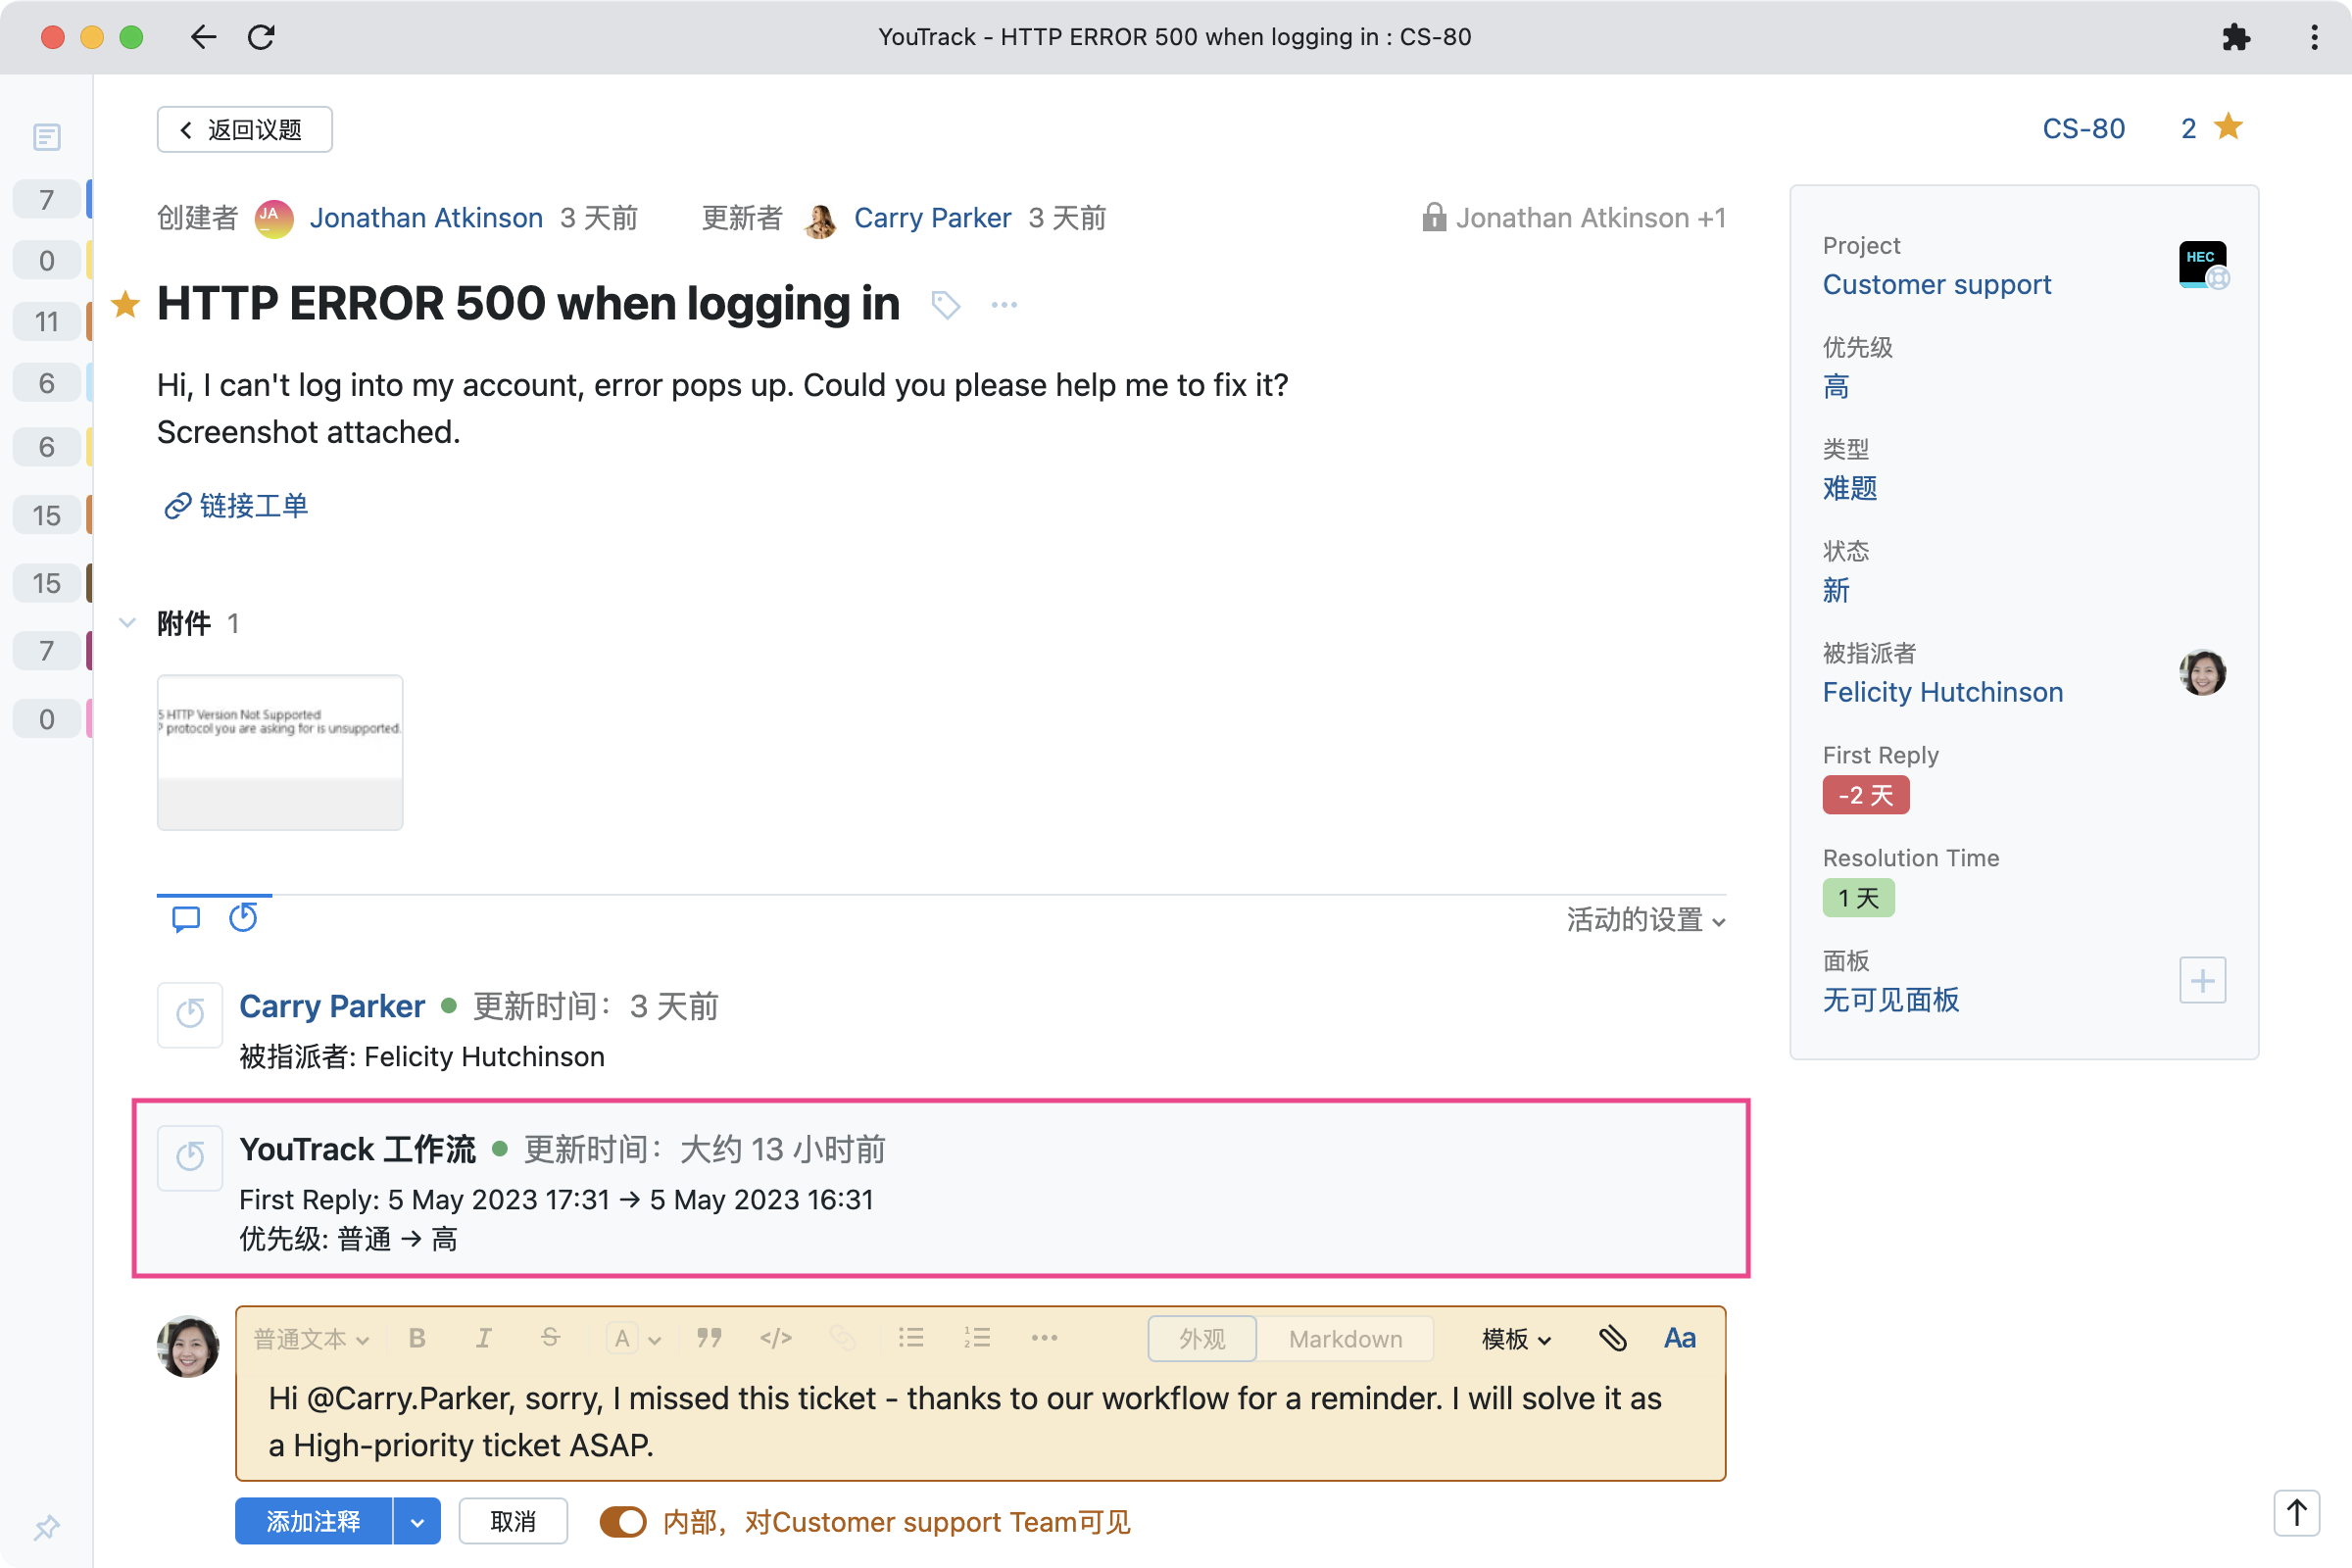Add issue to board with plus icon
Viewport: 2352px width, 1568px height.
[2202, 980]
